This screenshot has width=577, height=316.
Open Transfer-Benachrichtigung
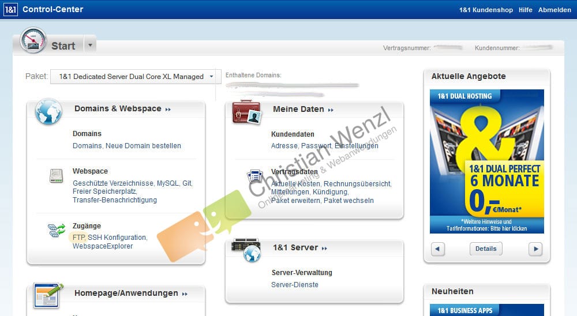[114, 200]
